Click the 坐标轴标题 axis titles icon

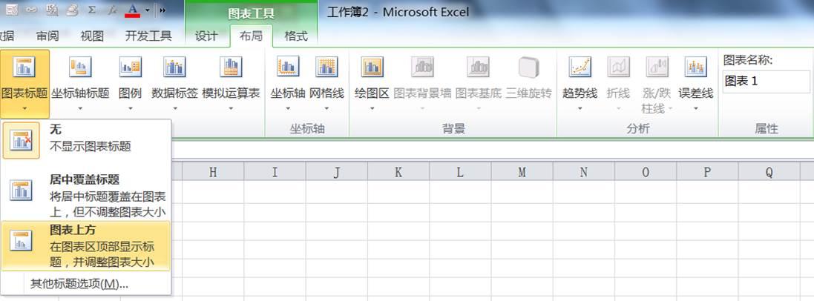coord(80,67)
